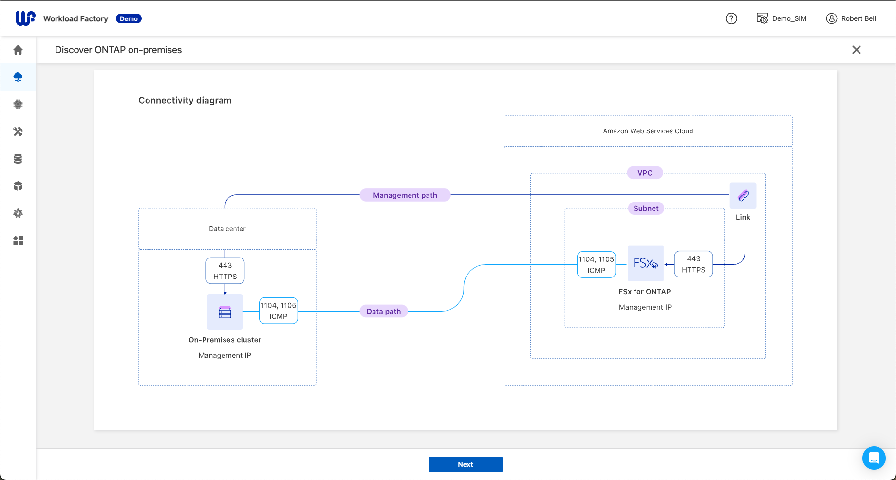Image resolution: width=896 pixels, height=480 pixels.
Task: Click the Link icon inside the VPC
Action: point(743,195)
